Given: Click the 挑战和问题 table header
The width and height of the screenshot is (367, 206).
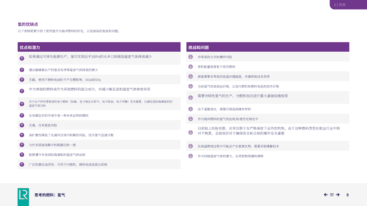Looking at the screenshot, I should pyautogui.click(x=268, y=47).
